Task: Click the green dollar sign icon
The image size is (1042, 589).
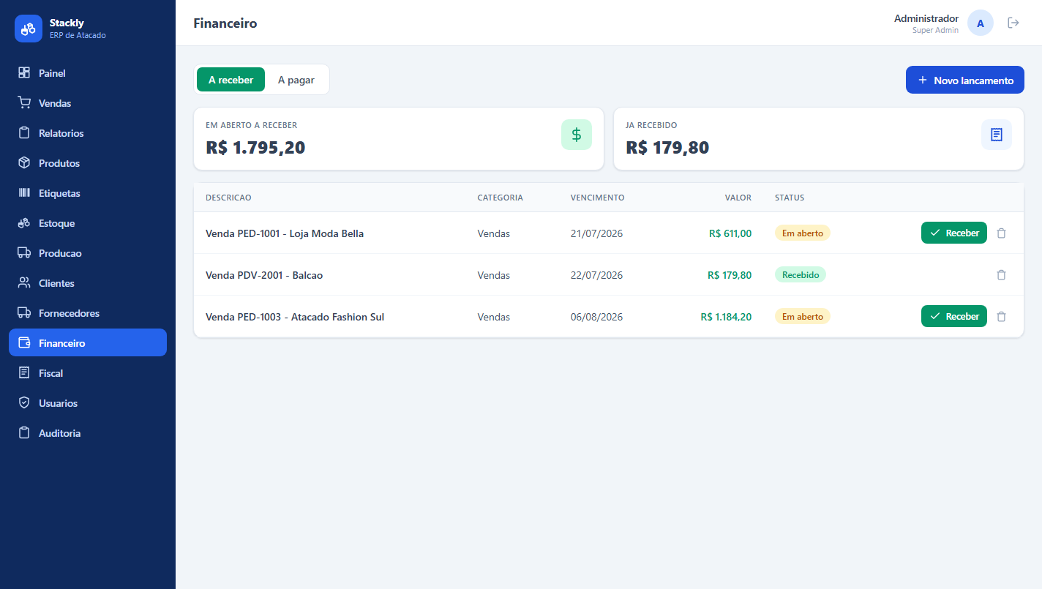Action: (x=577, y=135)
